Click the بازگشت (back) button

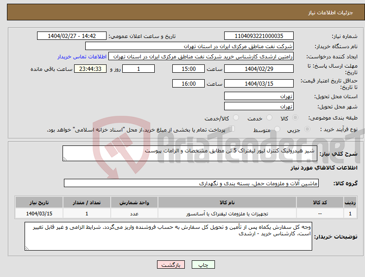tap(171, 264)
